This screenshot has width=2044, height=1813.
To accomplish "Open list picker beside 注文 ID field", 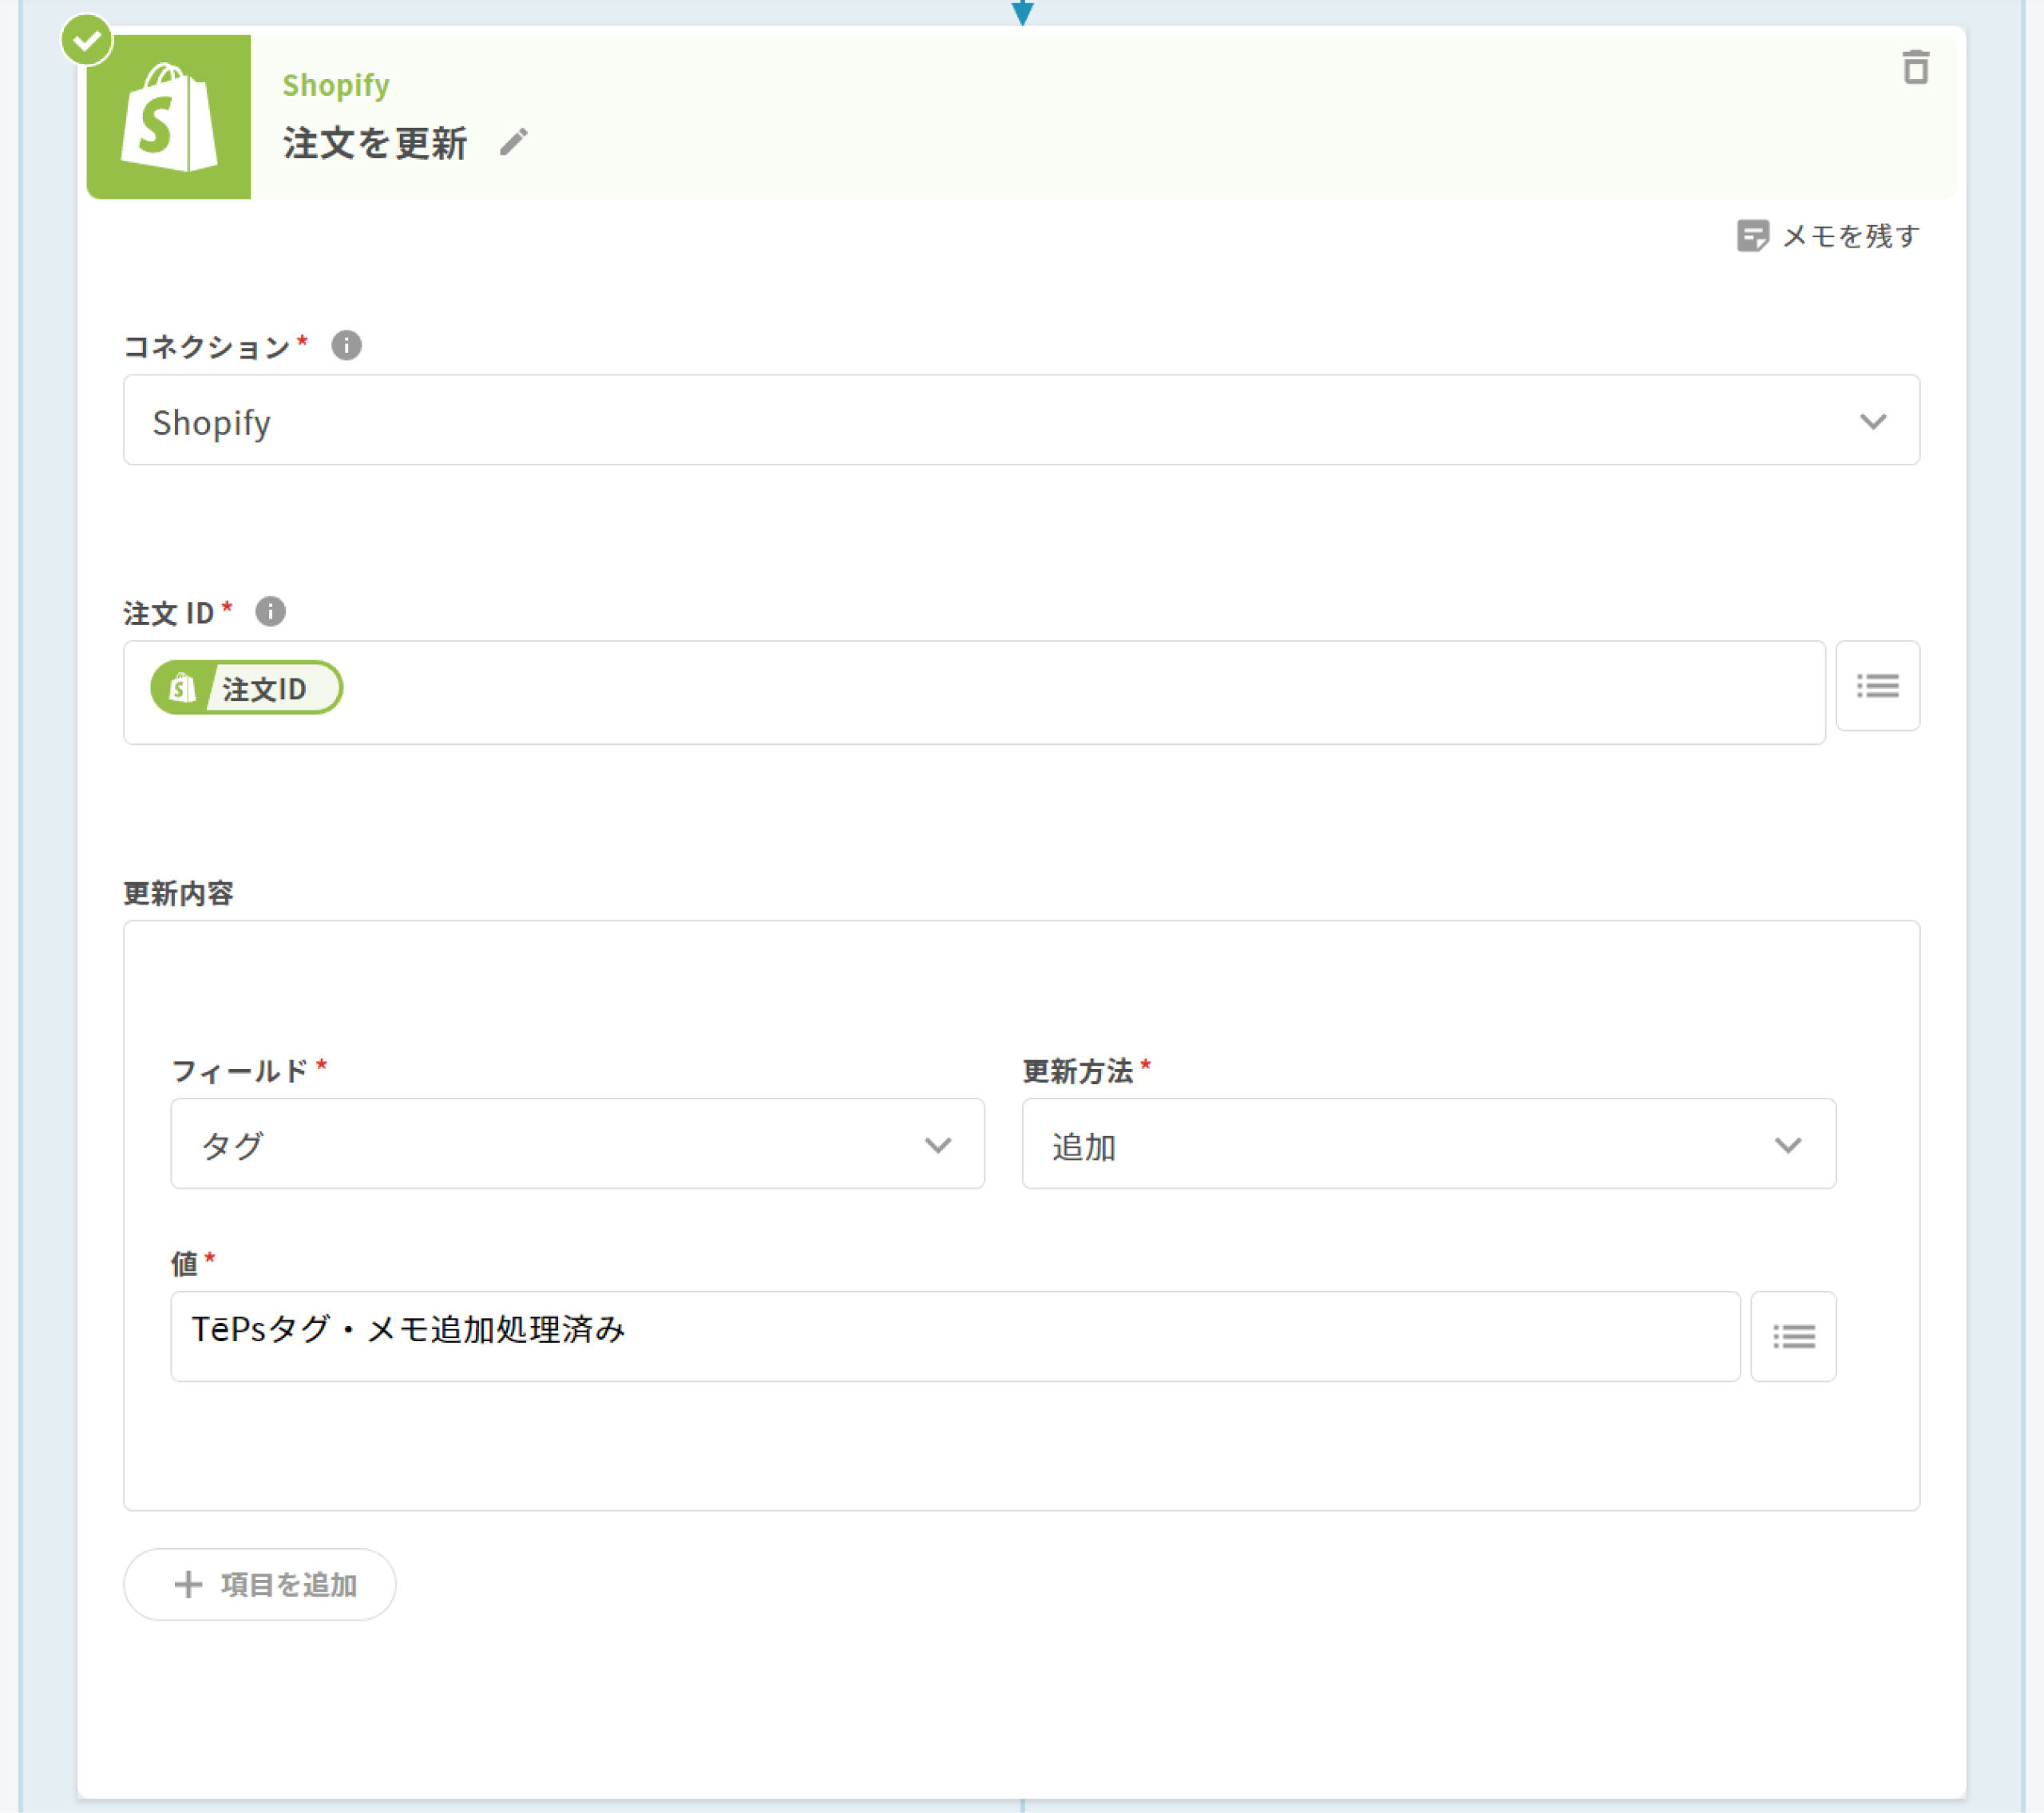I will [x=1876, y=686].
